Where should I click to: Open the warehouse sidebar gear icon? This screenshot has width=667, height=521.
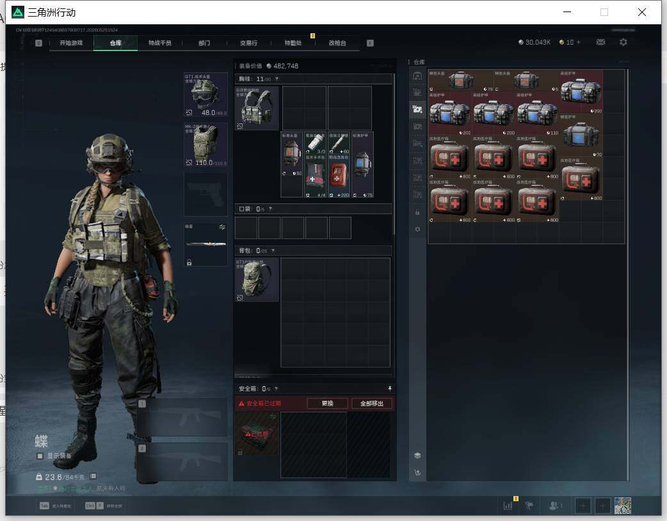(x=418, y=229)
